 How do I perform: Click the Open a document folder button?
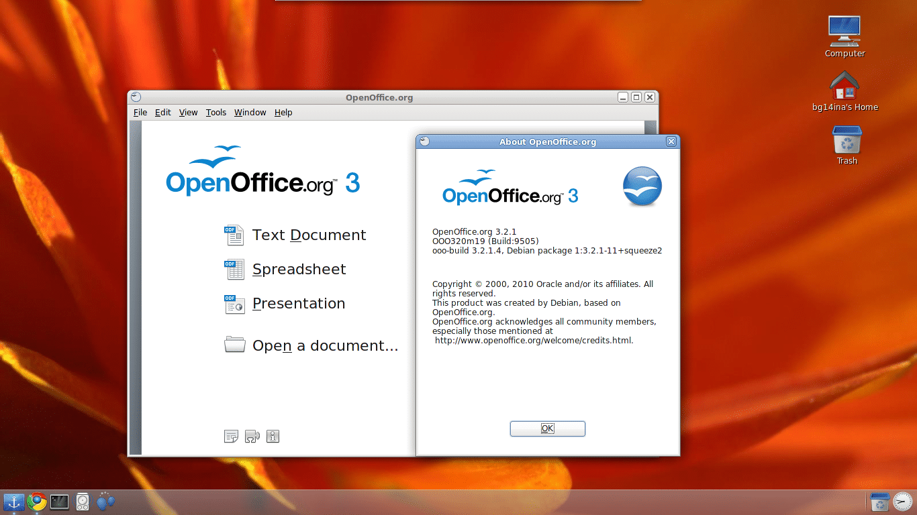(311, 345)
